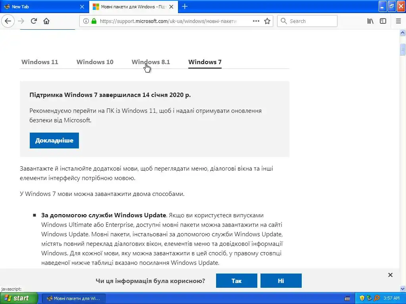Viewport: 406px width, 304px height.
Task: Switch to the New Tab browser tab
Action: [x=44, y=7]
